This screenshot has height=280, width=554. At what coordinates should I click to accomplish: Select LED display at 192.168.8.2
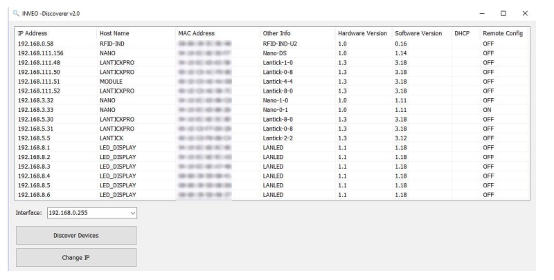click(272, 157)
